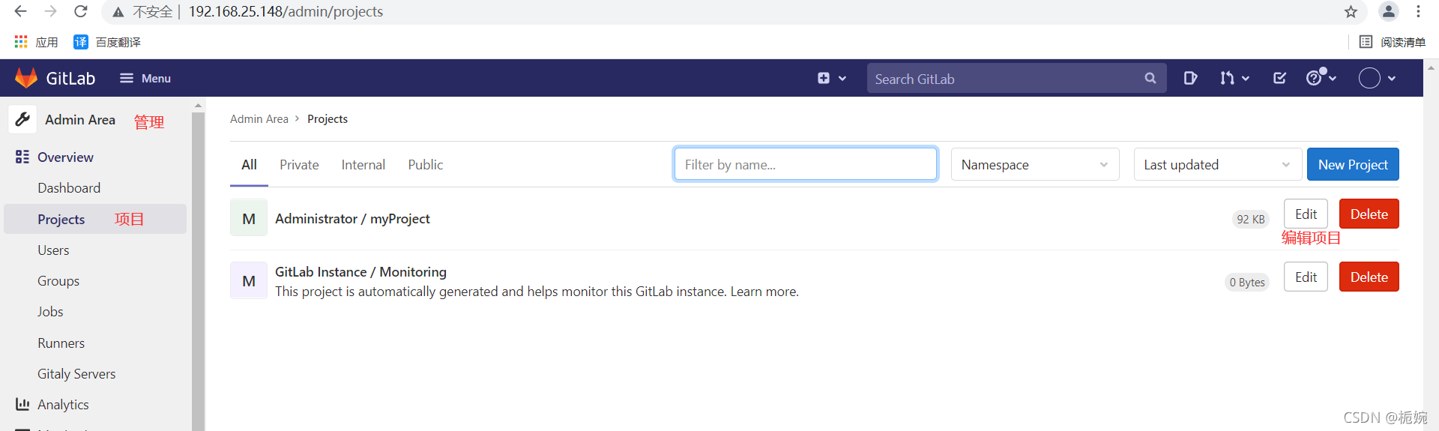1439x431 pixels.
Task: Bookmark this page with star icon
Action: tap(1351, 11)
